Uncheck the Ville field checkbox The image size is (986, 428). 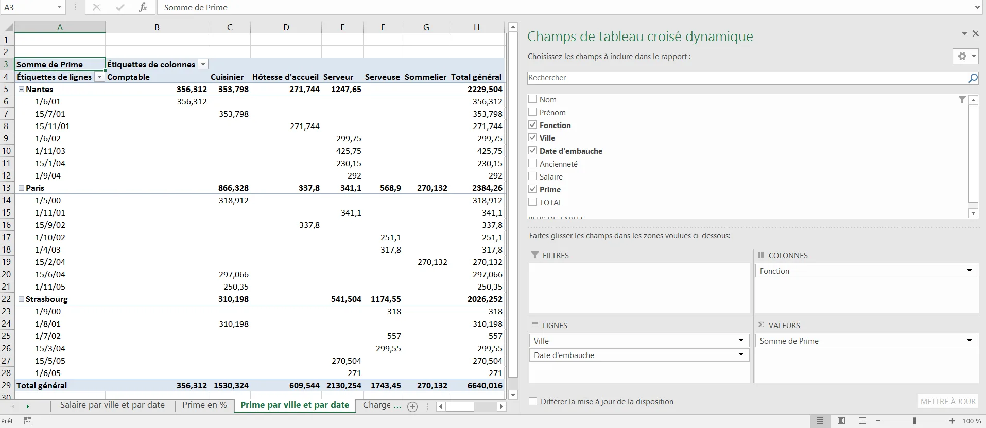[532, 137]
